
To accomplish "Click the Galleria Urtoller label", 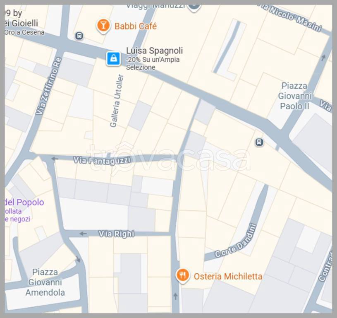I will [x=117, y=101].
